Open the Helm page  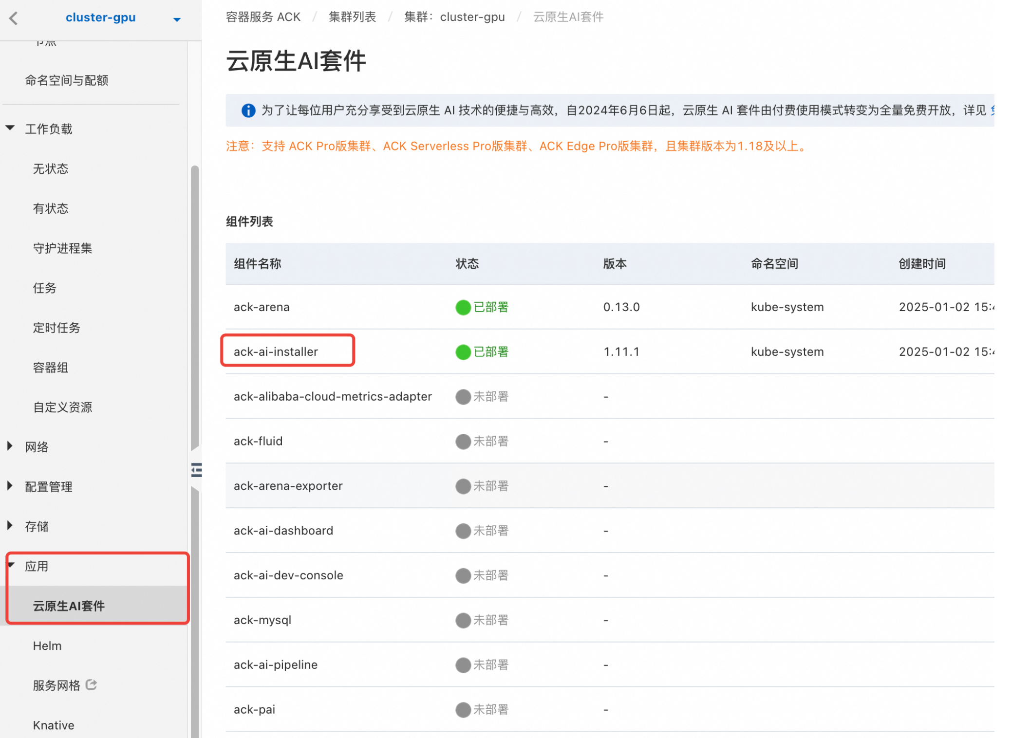[x=47, y=646]
